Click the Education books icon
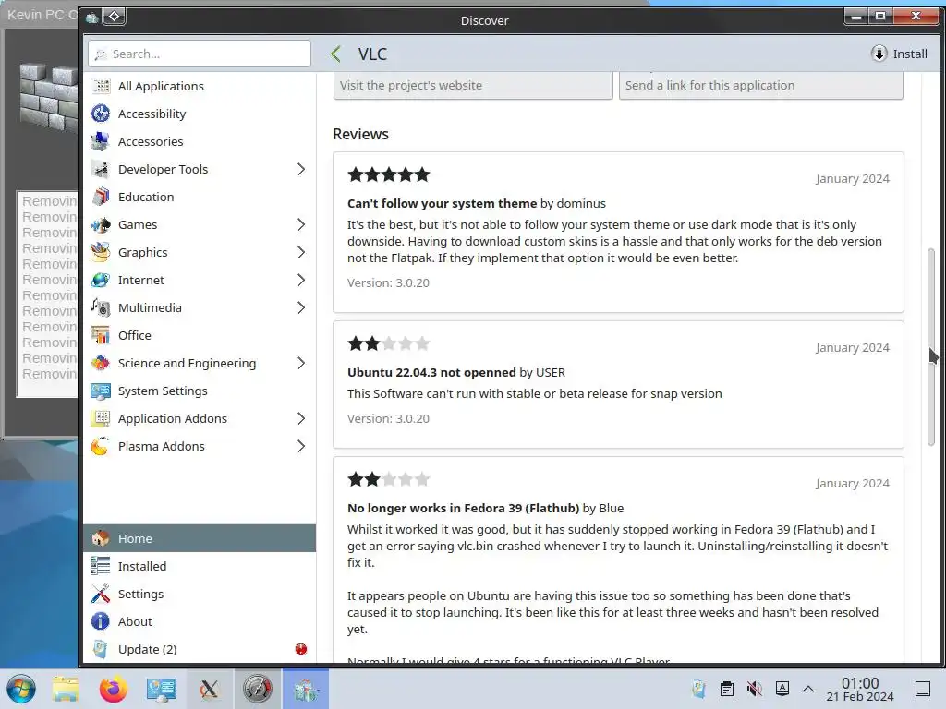946x709 pixels. (x=101, y=198)
